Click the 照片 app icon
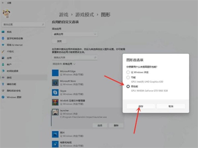 [x=55, y=134]
